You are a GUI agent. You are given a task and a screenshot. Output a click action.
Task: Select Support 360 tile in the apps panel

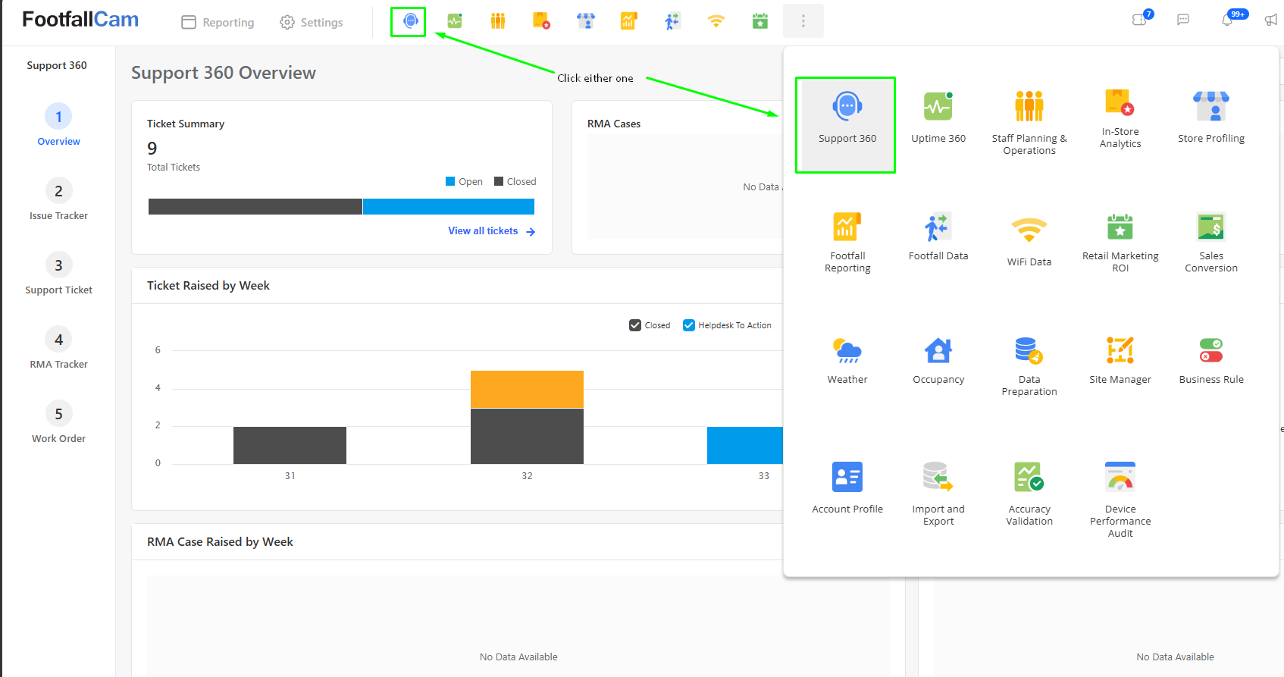click(847, 124)
